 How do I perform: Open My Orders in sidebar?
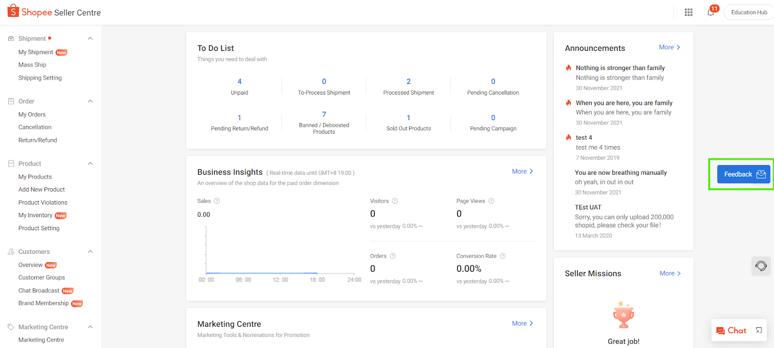coord(32,114)
